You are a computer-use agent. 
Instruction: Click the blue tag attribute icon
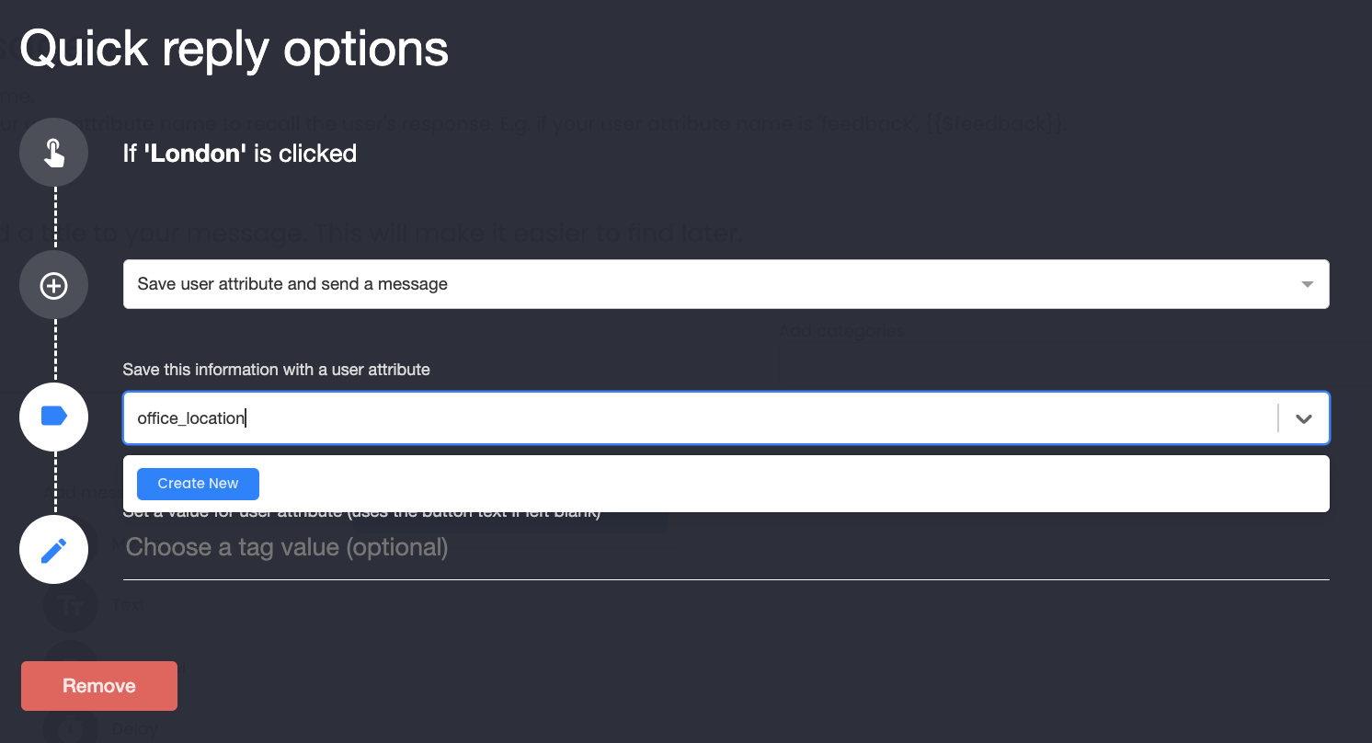pos(54,417)
